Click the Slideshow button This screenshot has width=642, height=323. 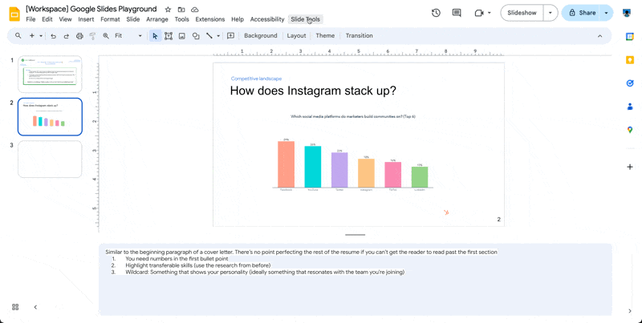click(522, 13)
